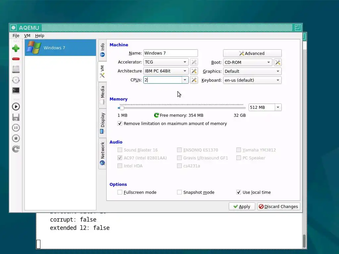The image size is (339, 254).
Task: Click the green plus Add VM icon
Action: [x=16, y=48]
